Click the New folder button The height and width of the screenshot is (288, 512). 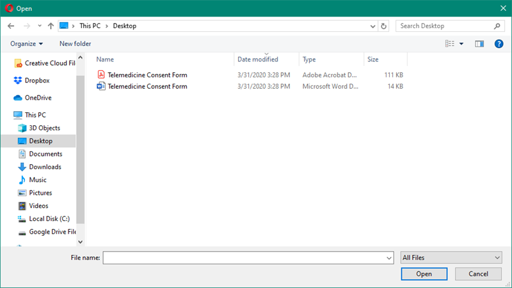tap(75, 43)
